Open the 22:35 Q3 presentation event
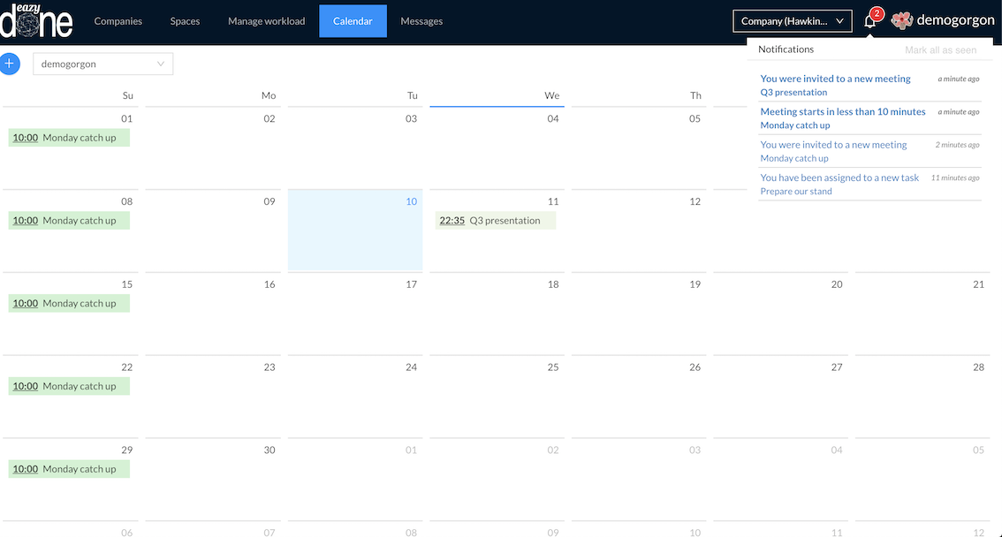This screenshot has height=537, width=1002. point(495,220)
